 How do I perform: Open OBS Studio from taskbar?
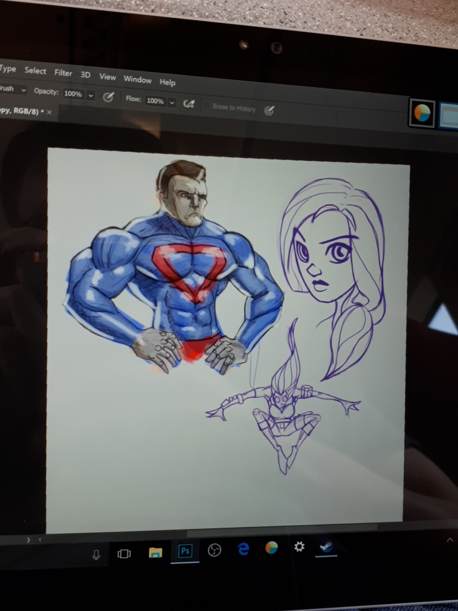pos(214,551)
